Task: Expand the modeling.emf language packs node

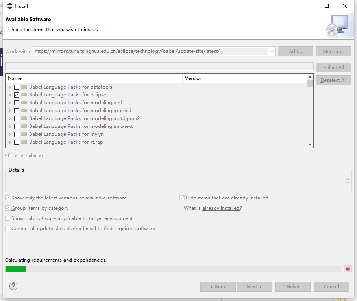Action: (x=9, y=103)
